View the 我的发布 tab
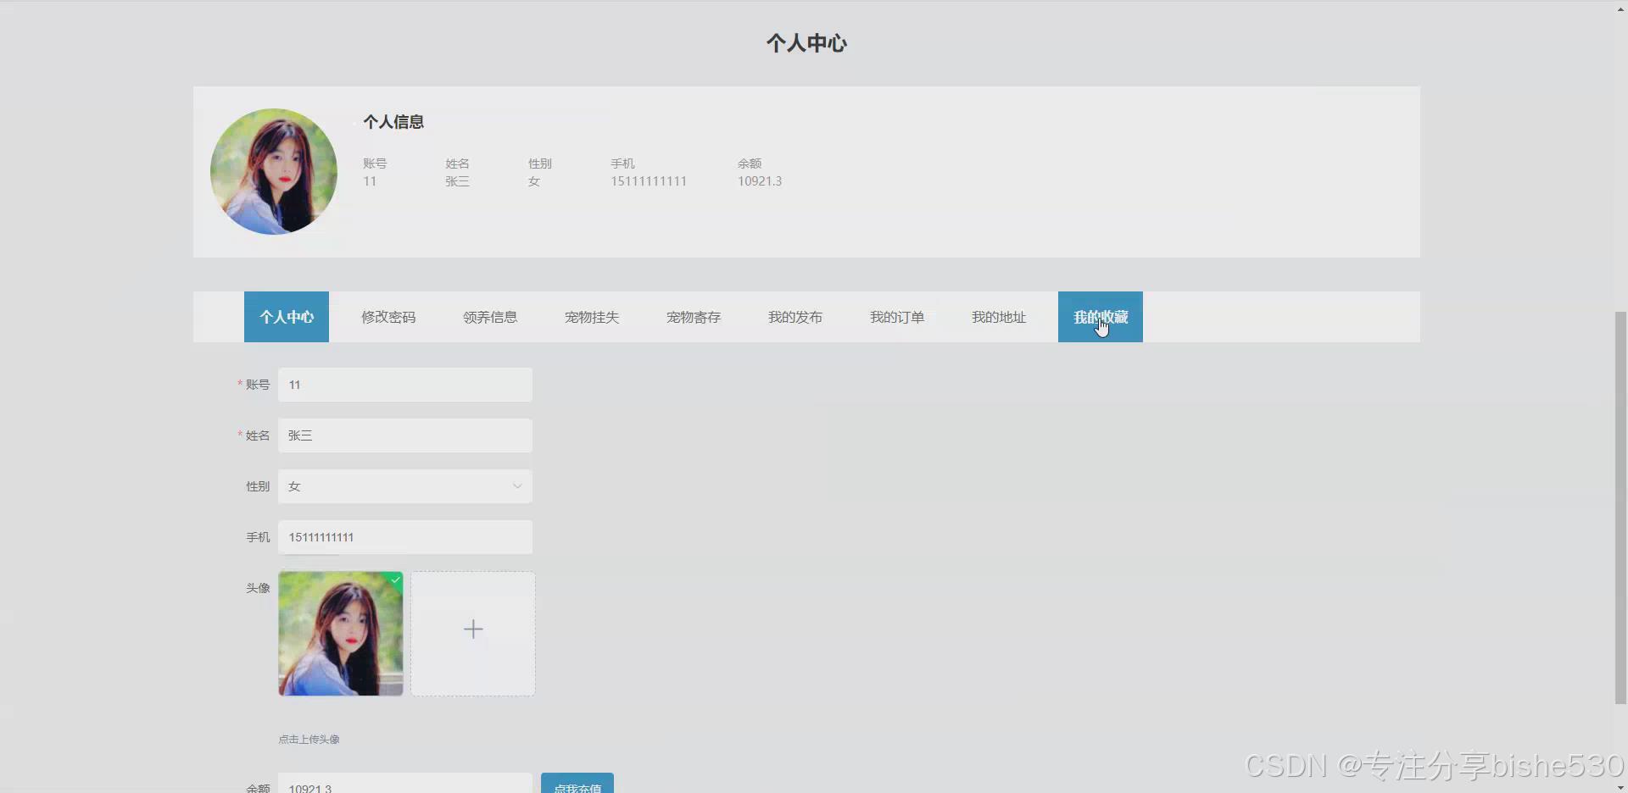The height and width of the screenshot is (793, 1628). pyautogui.click(x=794, y=317)
